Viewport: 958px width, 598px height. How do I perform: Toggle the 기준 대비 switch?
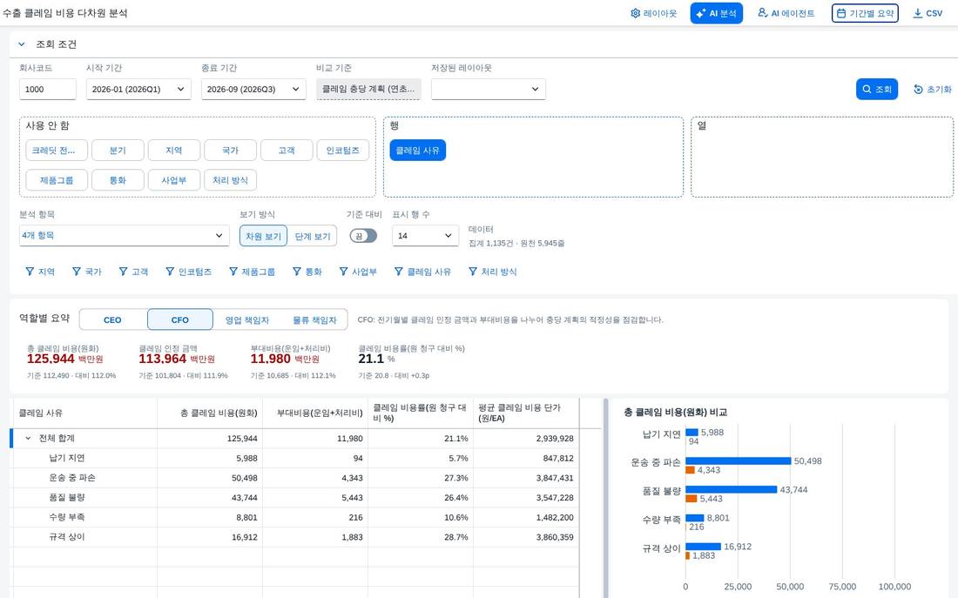click(x=363, y=236)
